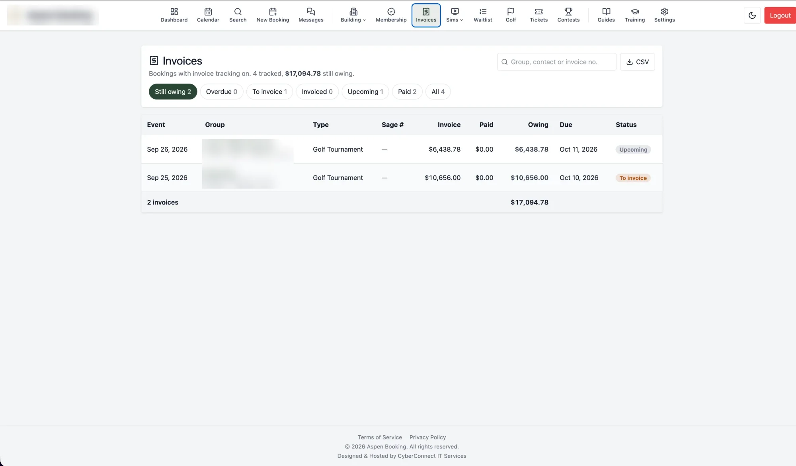796x466 pixels.
Task: Click the Oct 11, 2026 due date
Action: tap(578, 149)
